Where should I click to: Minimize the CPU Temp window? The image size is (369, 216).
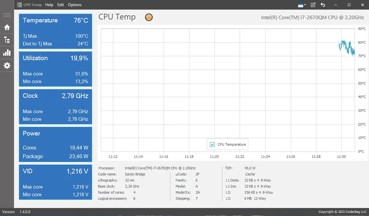pyautogui.click(x=336, y=5)
